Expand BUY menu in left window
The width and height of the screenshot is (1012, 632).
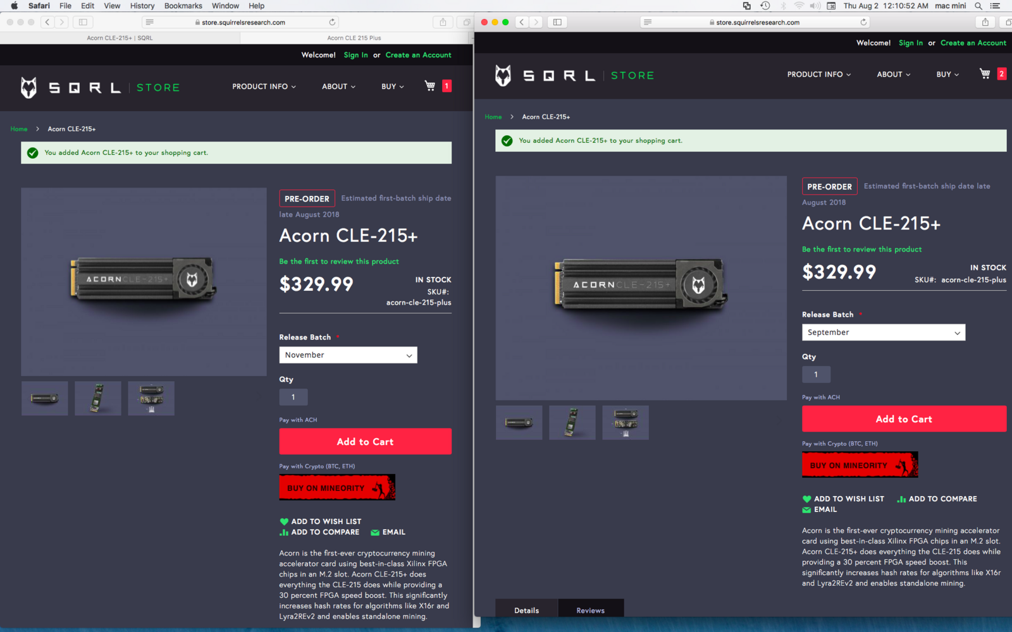pyautogui.click(x=392, y=87)
